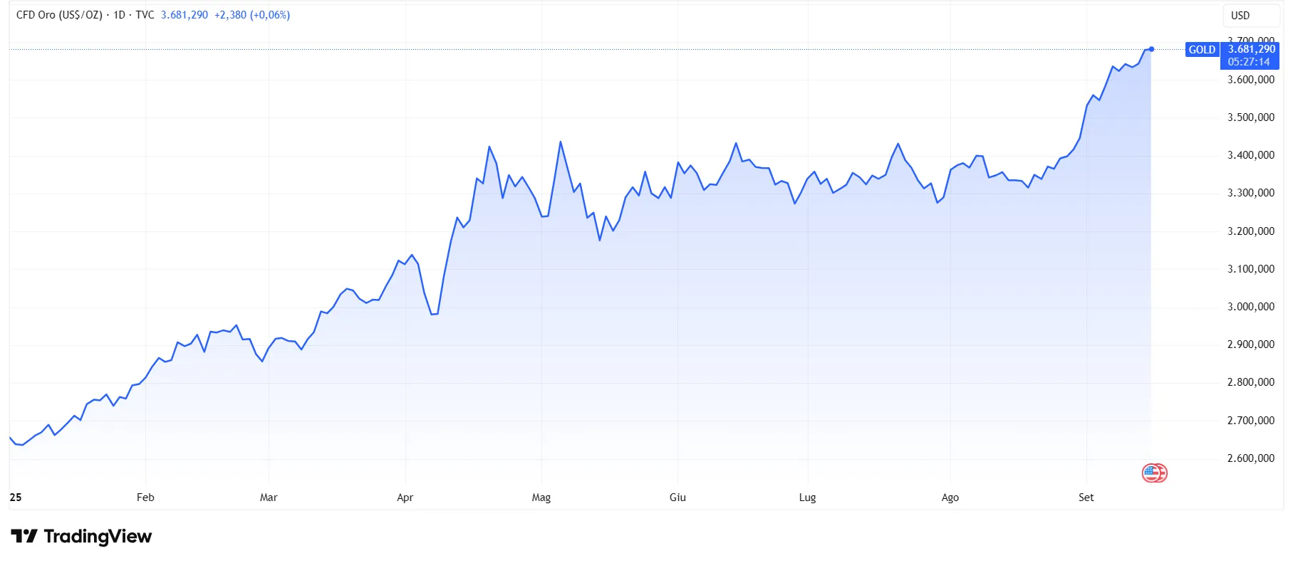Click the Apr marker on the time axis
The image size is (1293, 563).
coord(405,498)
